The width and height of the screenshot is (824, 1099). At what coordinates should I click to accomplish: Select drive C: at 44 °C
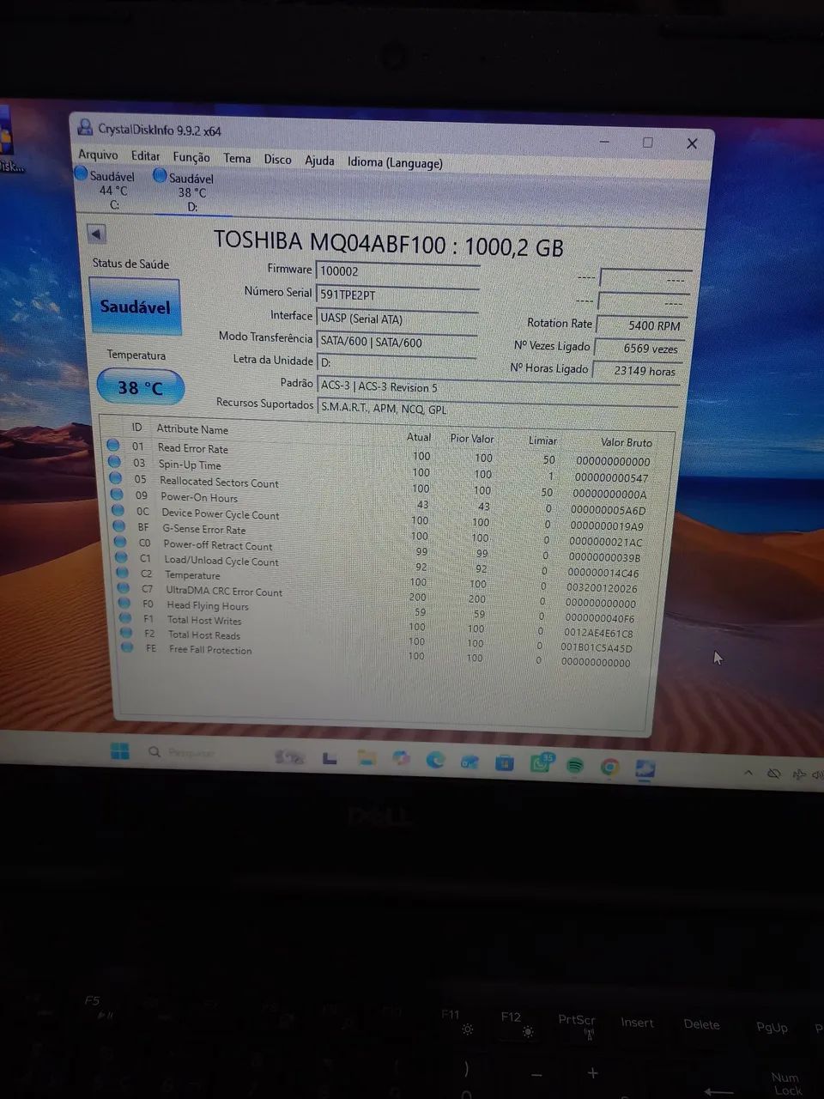106,189
